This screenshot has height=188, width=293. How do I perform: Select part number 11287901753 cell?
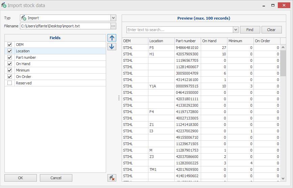(188, 150)
